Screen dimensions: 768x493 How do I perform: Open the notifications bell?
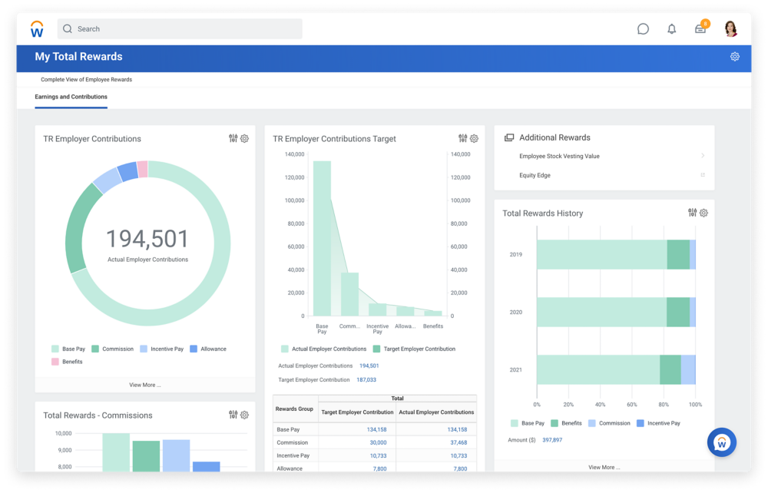[x=672, y=29]
